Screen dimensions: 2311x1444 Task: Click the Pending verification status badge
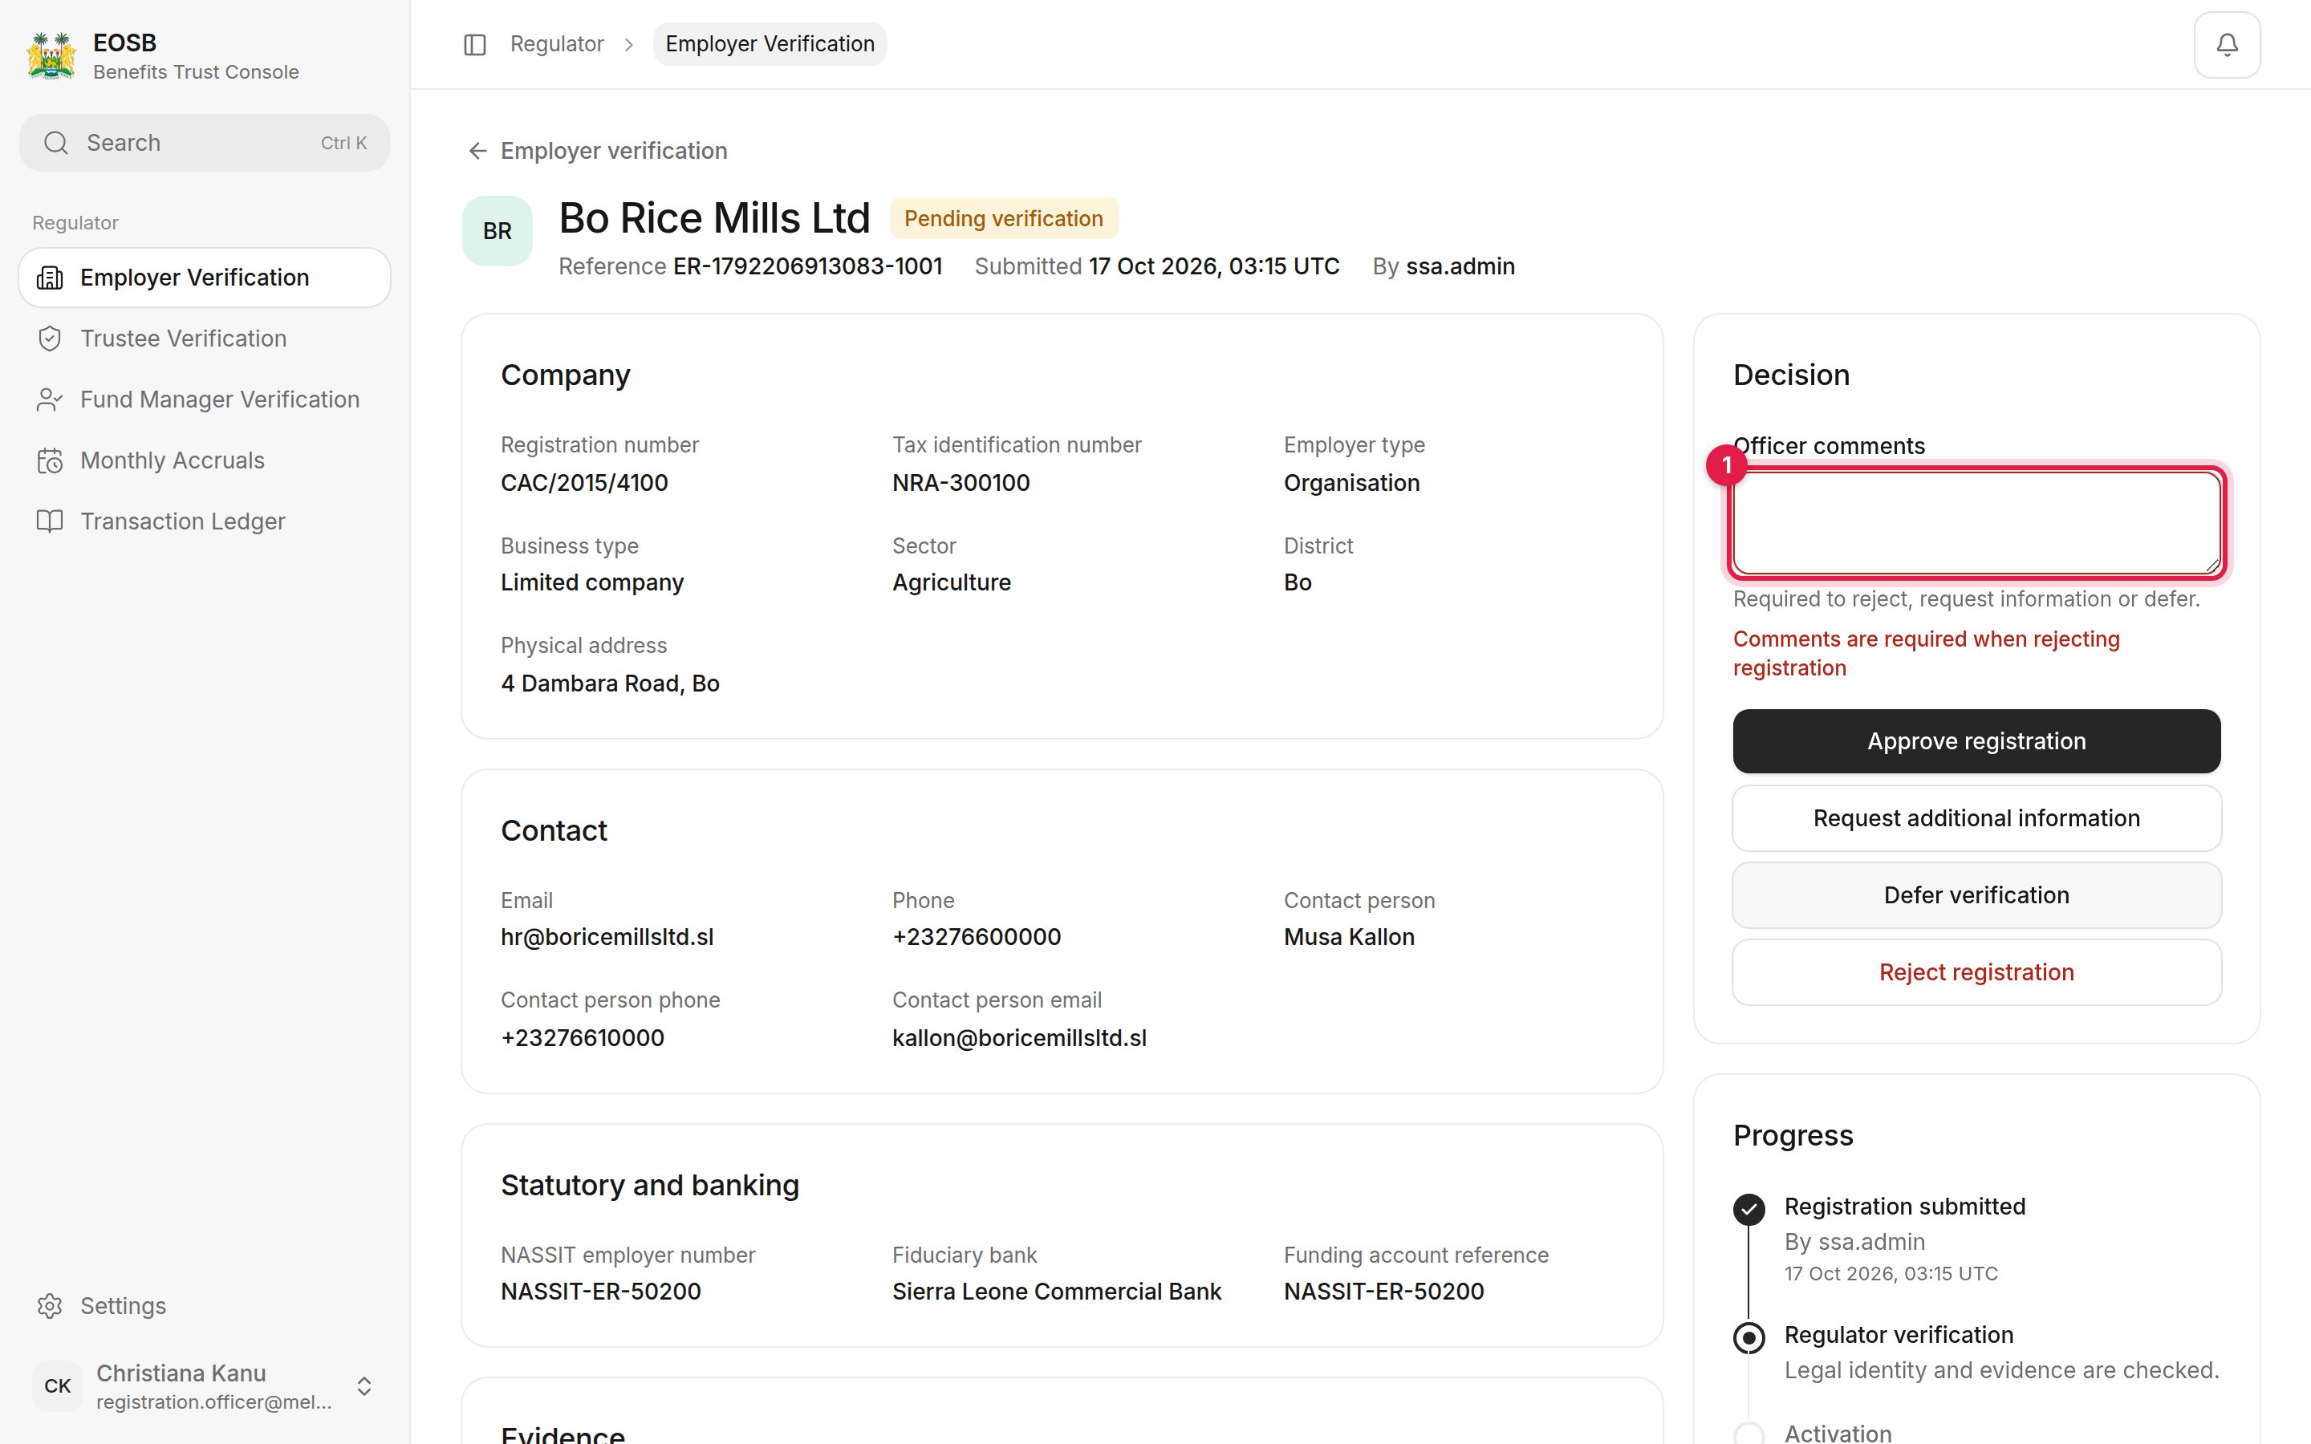point(1004,219)
